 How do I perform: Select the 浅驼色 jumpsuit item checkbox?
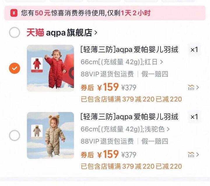coord(15,135)
